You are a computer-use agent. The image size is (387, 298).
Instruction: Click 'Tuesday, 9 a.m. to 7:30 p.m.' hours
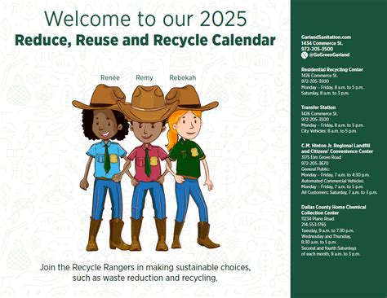pyautogui.click(x=327, y=230)
